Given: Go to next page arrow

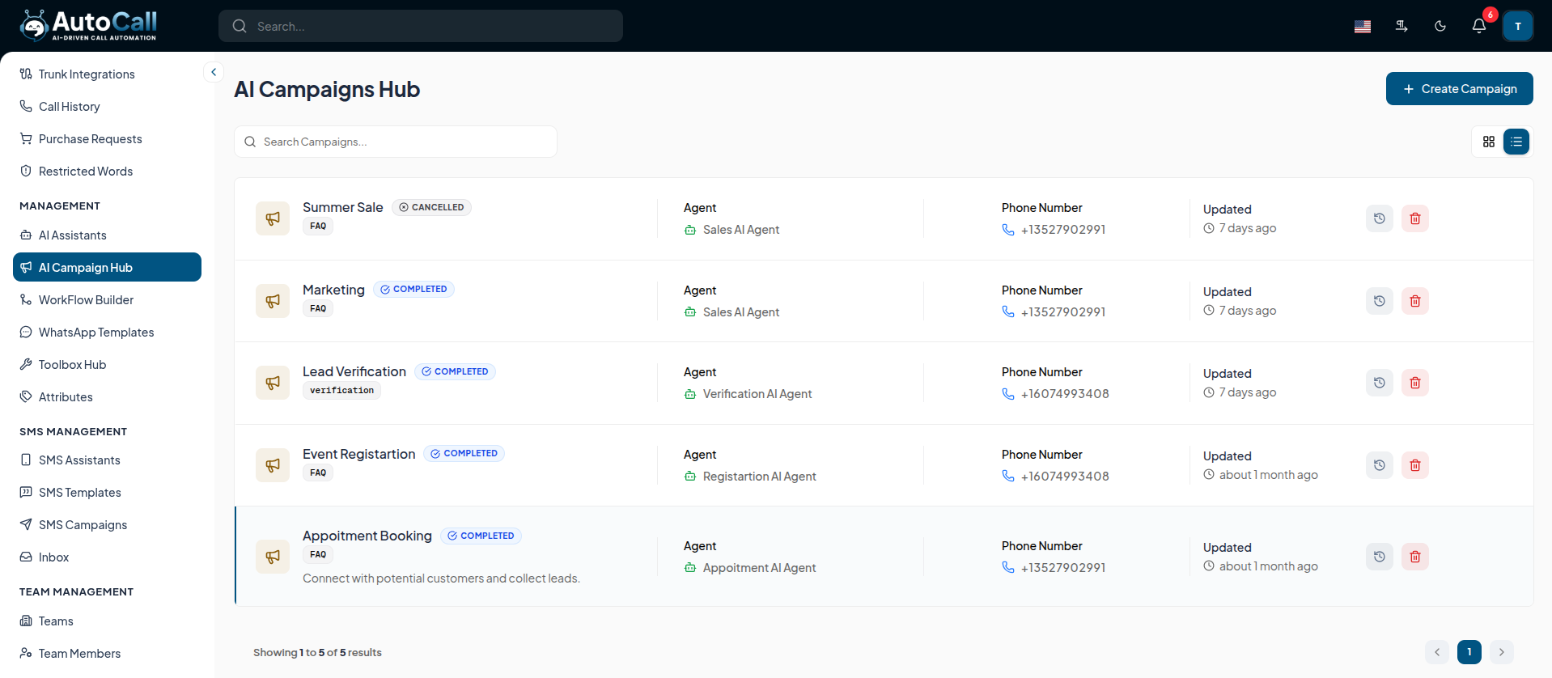Looking at the screenshot, I should [x=1502, y=652].
